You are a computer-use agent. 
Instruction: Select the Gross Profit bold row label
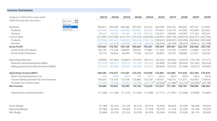tap(16, 47)
